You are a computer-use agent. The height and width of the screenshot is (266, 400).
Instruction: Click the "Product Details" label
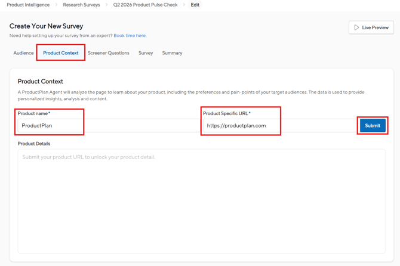(x=34, y=144)
